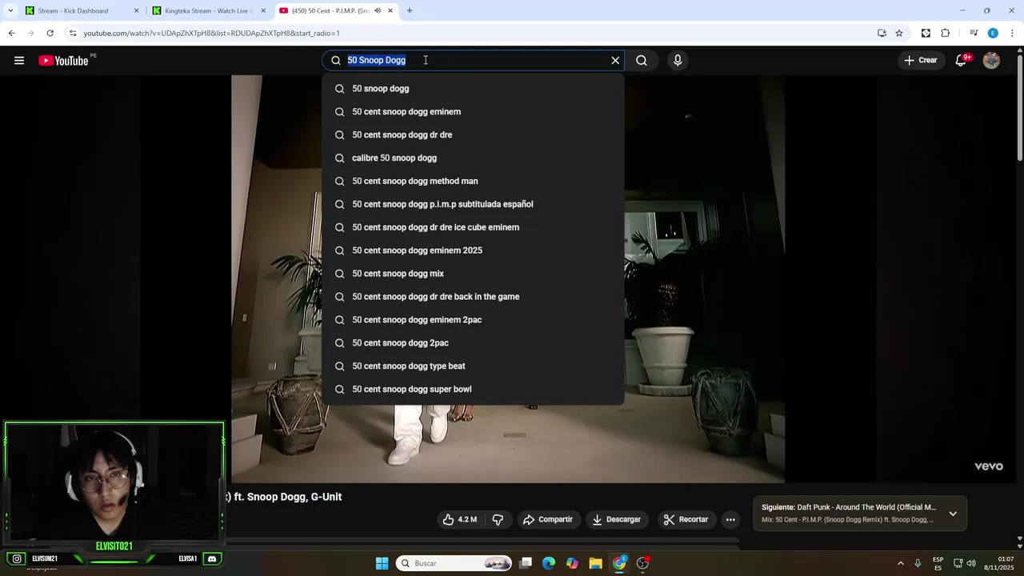Start voice search with the microphone
Screen dimensions: 1024x576
pyautogui.click(x=678, y=61)
